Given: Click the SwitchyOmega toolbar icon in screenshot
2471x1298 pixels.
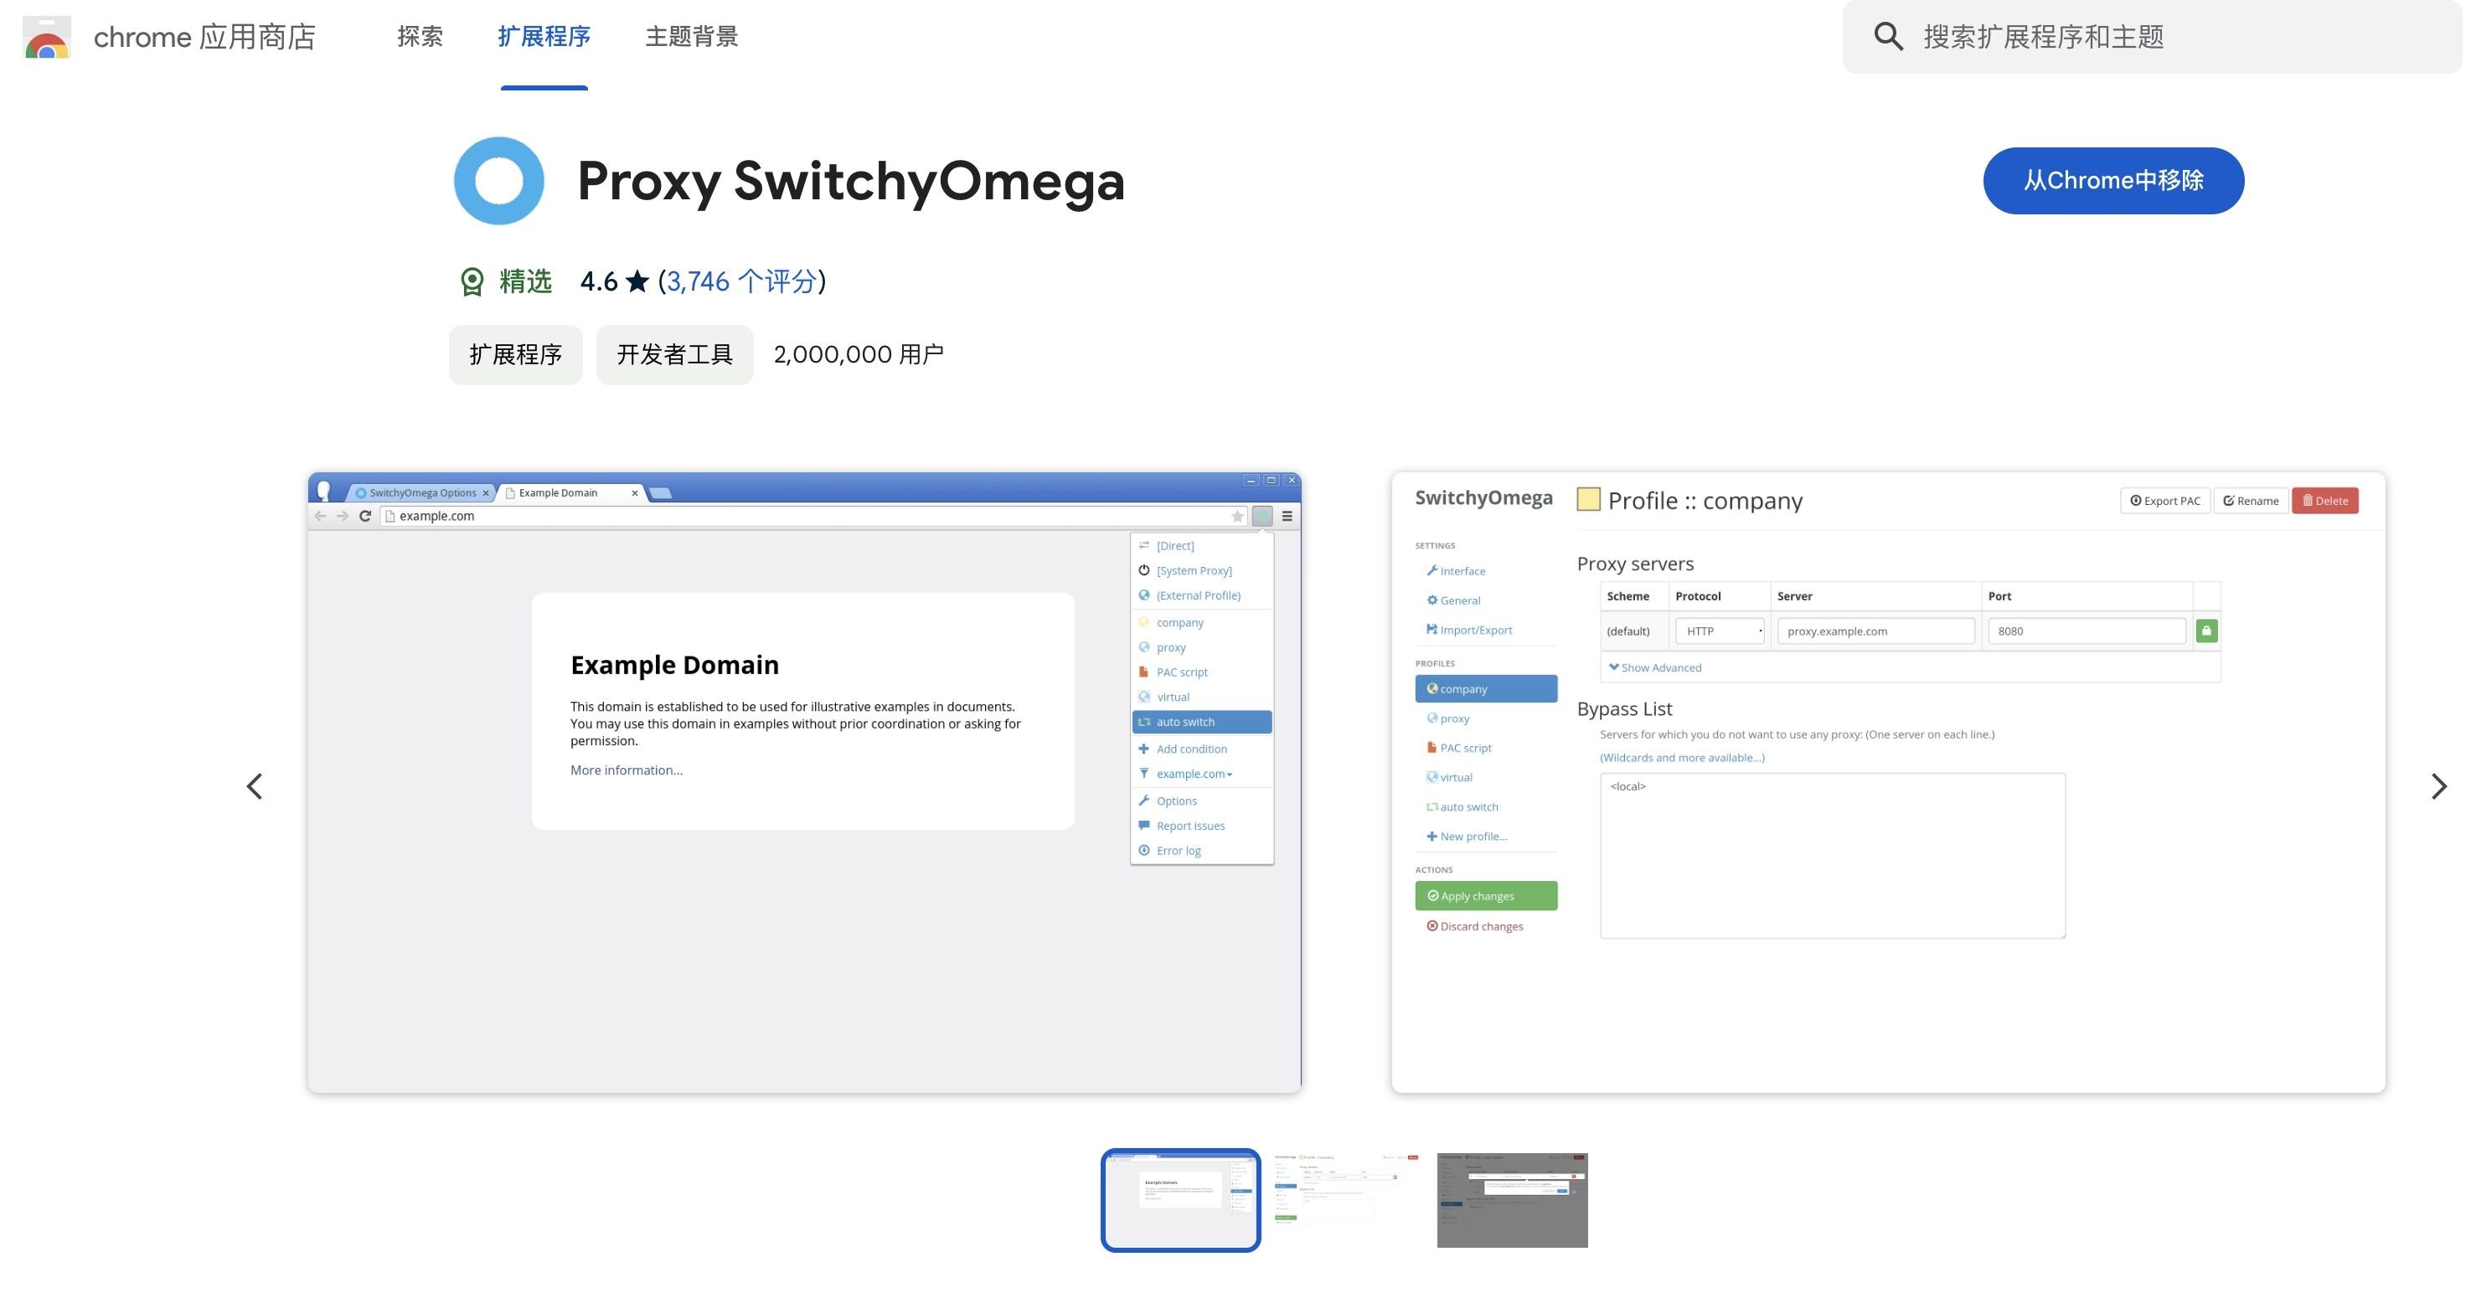Looking at the screenshot, I should (x=1262, y=516).
